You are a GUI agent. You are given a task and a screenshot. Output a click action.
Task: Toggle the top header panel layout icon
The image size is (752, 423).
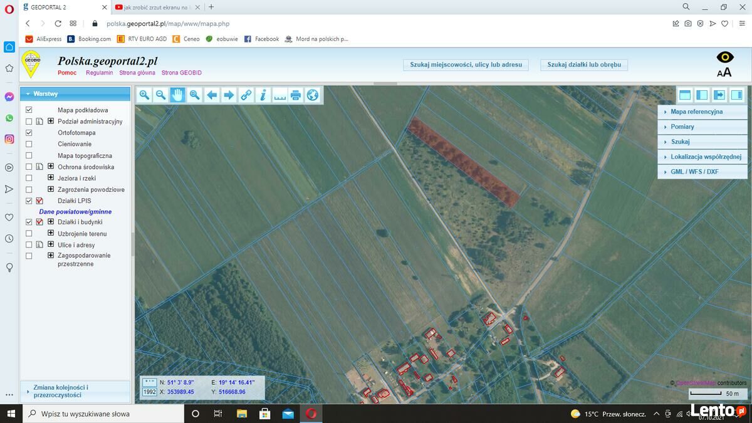click(x=685, y=95)
